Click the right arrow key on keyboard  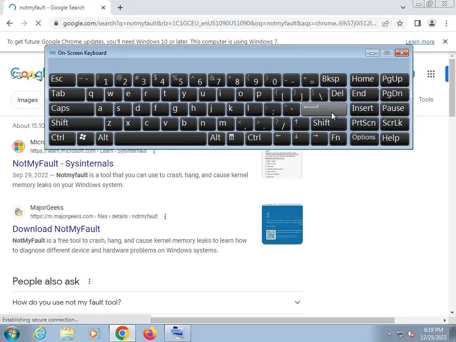click(319, 138)
